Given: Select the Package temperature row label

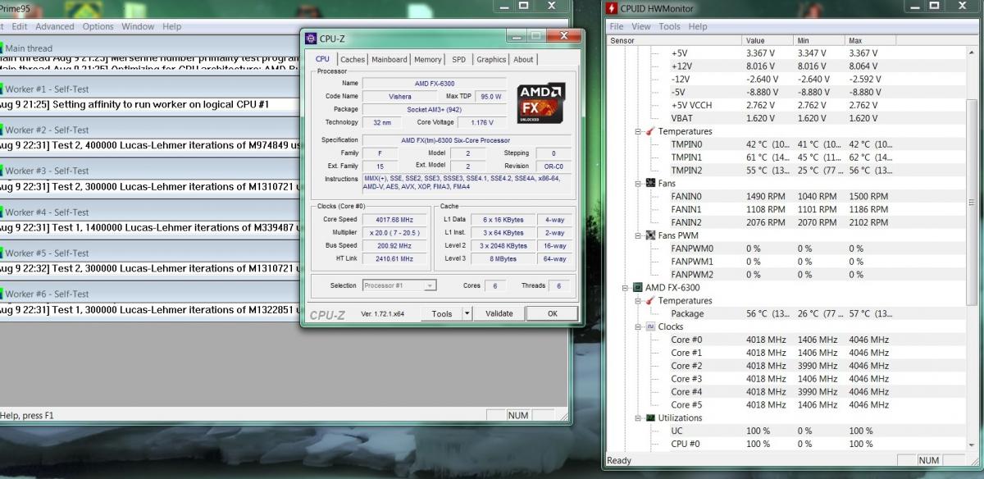Looking at the screenshot, I should 687,313.
